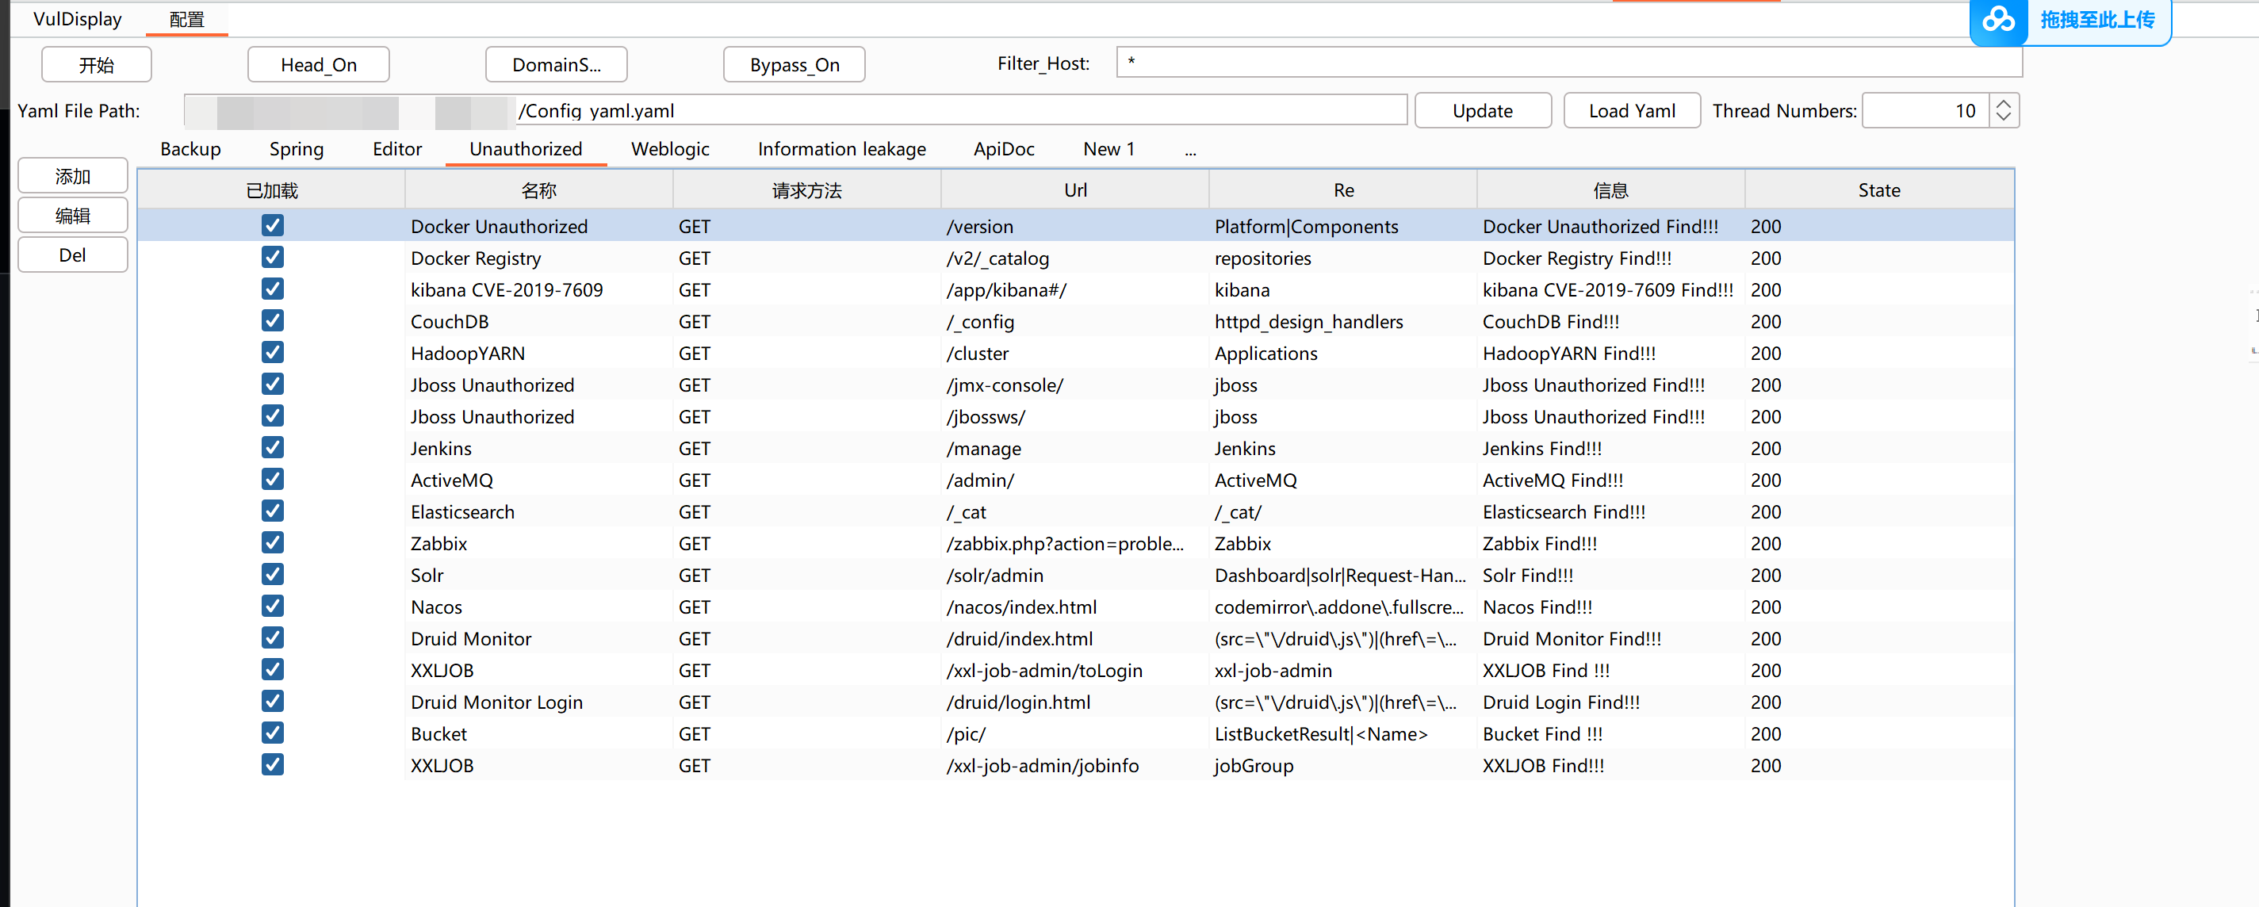The height and width of the screenshot is (907, 2259).
Task: Click the Update button
Action: click(1483, 110)
